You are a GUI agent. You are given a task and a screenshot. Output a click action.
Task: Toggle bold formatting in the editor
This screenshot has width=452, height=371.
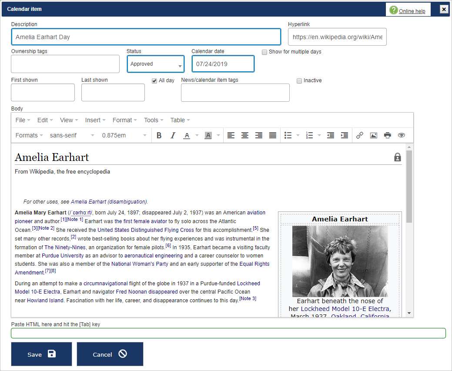(159, 135)
